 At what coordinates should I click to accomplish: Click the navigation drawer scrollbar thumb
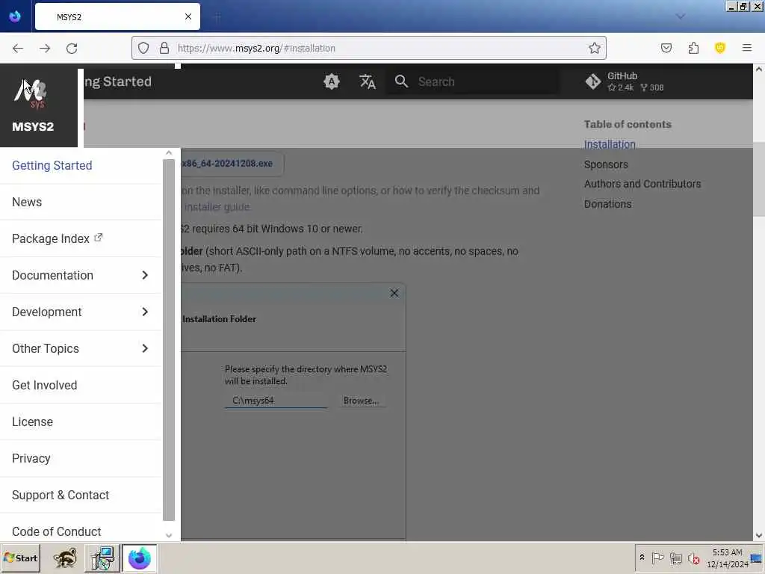[169, 340]
